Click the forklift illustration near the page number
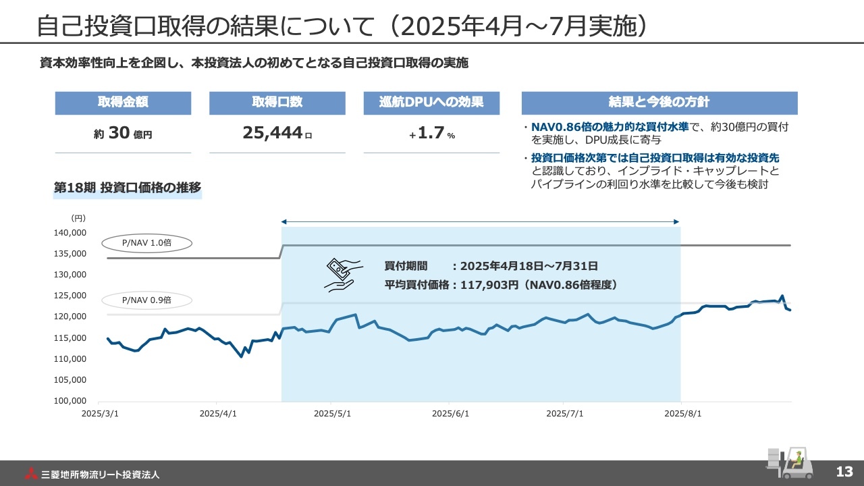This screenshot has height=486, width=864. point(788,462)
